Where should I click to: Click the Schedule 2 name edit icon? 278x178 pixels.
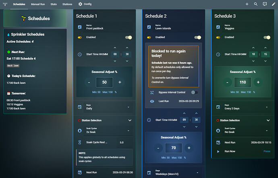coord(149,27)
